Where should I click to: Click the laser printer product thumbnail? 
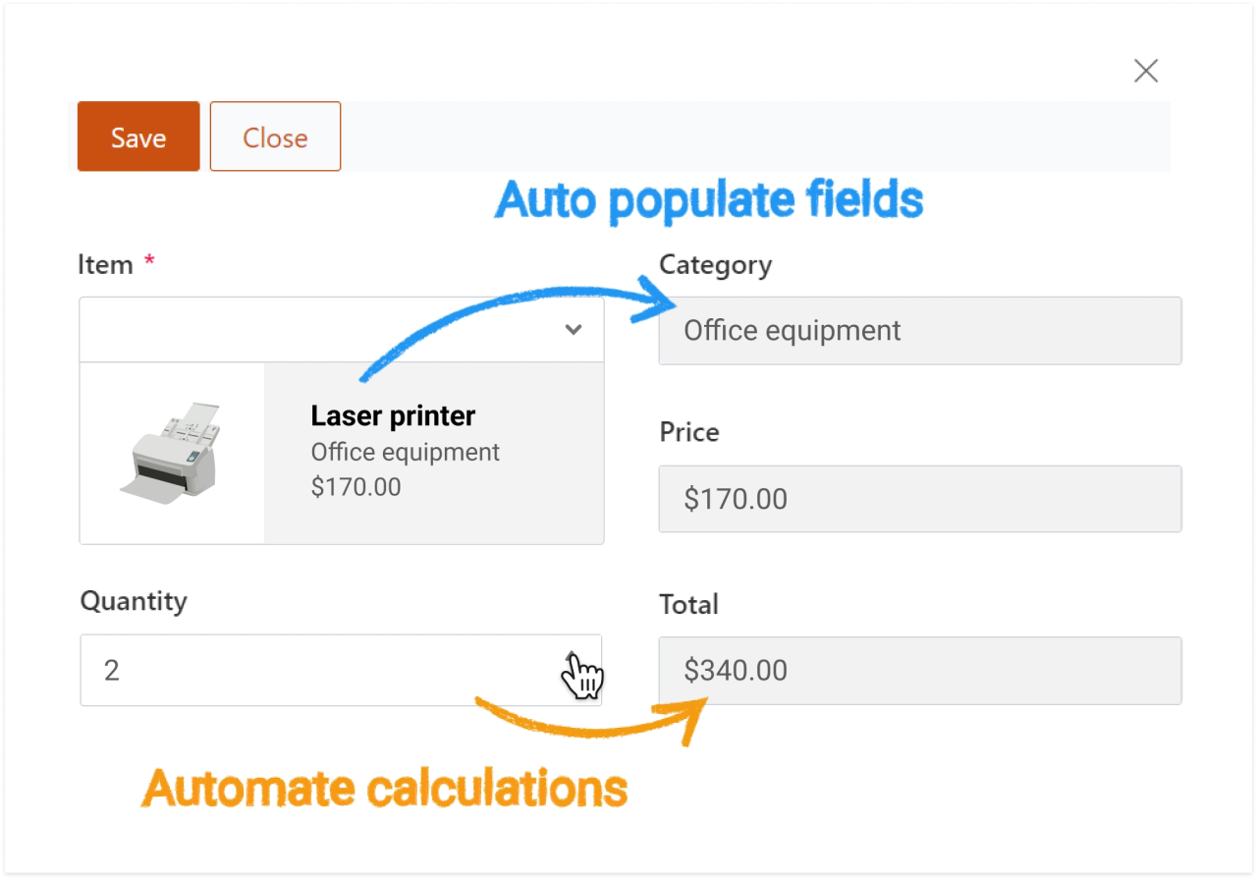(x=171, y=452)
